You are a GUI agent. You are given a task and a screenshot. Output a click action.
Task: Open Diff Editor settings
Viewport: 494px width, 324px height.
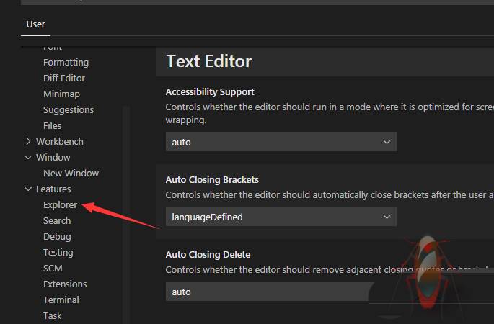click(x=64, y=78)
